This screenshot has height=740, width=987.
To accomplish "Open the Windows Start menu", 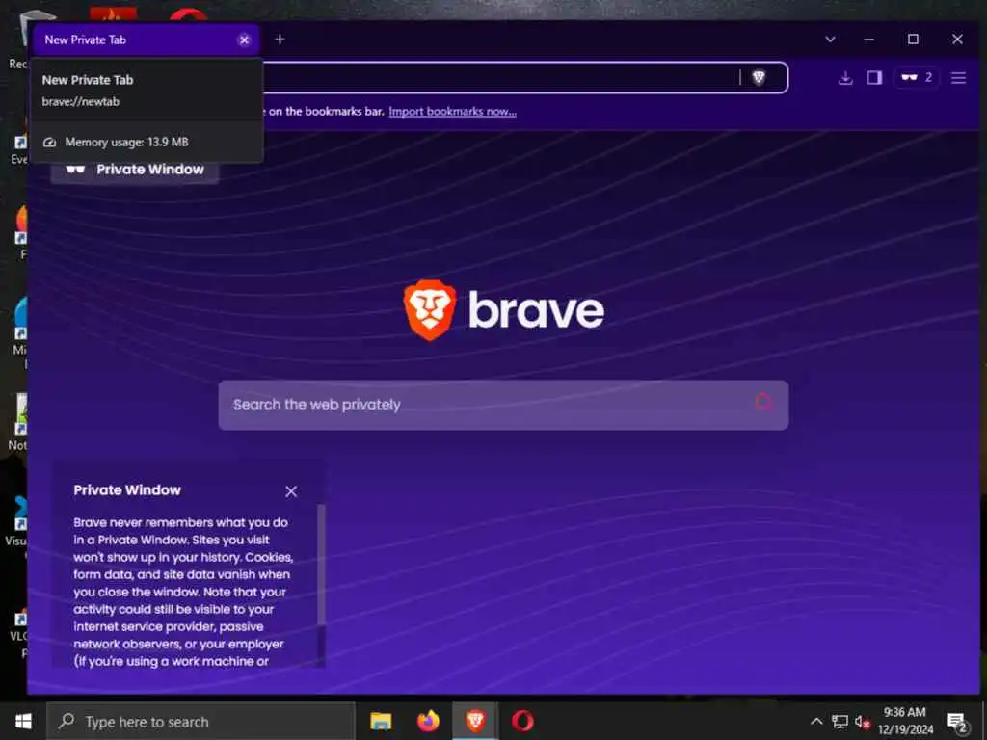I will tap(23, 721).
